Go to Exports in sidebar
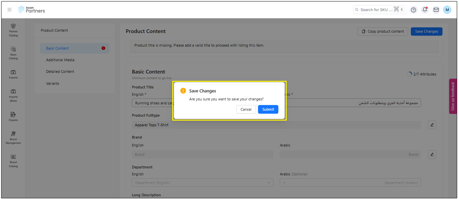Image resolution: width=459 pixels, height=199 pixels. coord(13,116)
